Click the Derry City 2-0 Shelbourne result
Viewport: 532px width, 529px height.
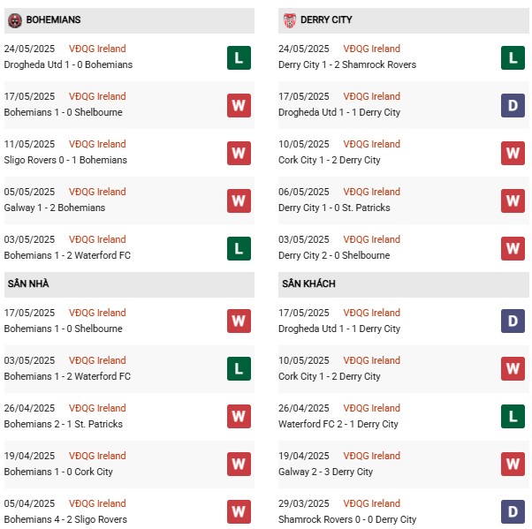333,255
